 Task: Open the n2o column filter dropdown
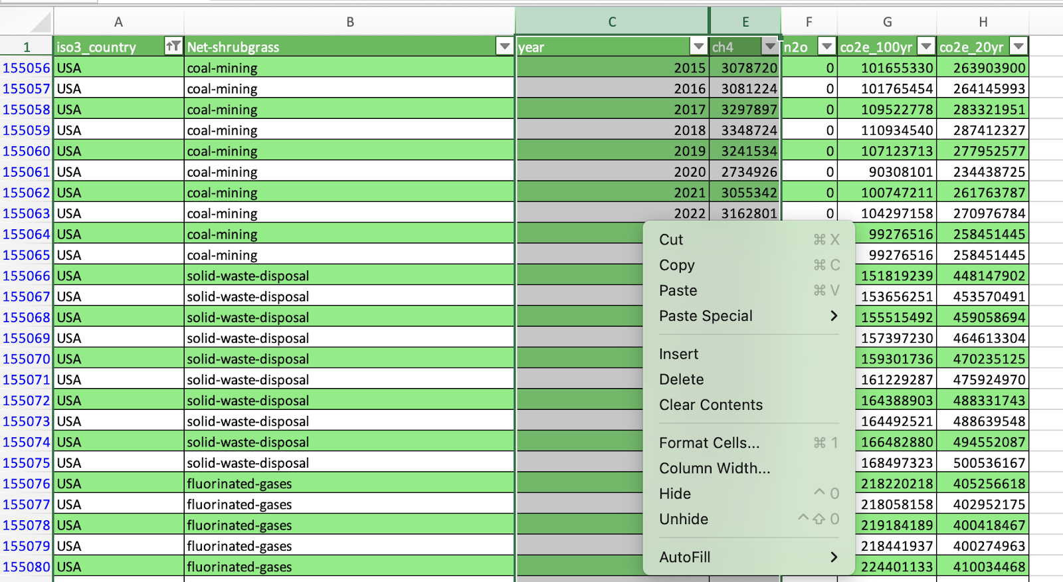coord(826,47)
